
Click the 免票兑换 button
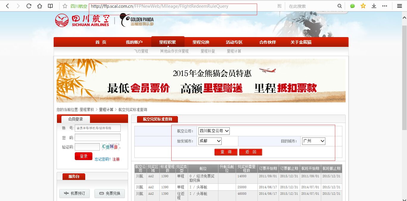tap(110, 193)
